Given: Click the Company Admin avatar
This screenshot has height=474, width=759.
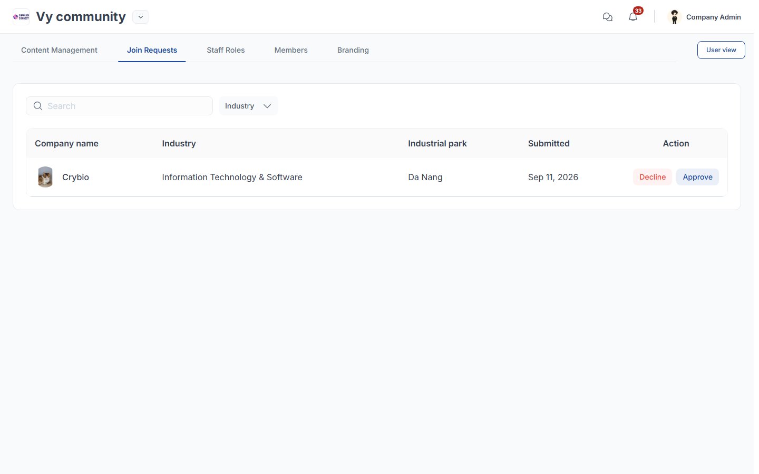Looking at the screenshot, I should click(674, 17).
